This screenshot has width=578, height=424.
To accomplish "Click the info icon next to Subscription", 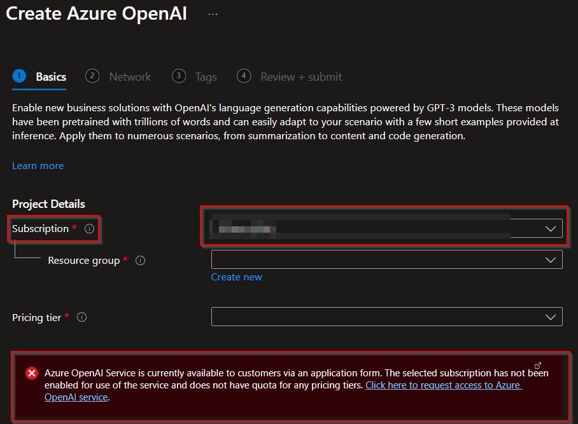I will 89,229.
